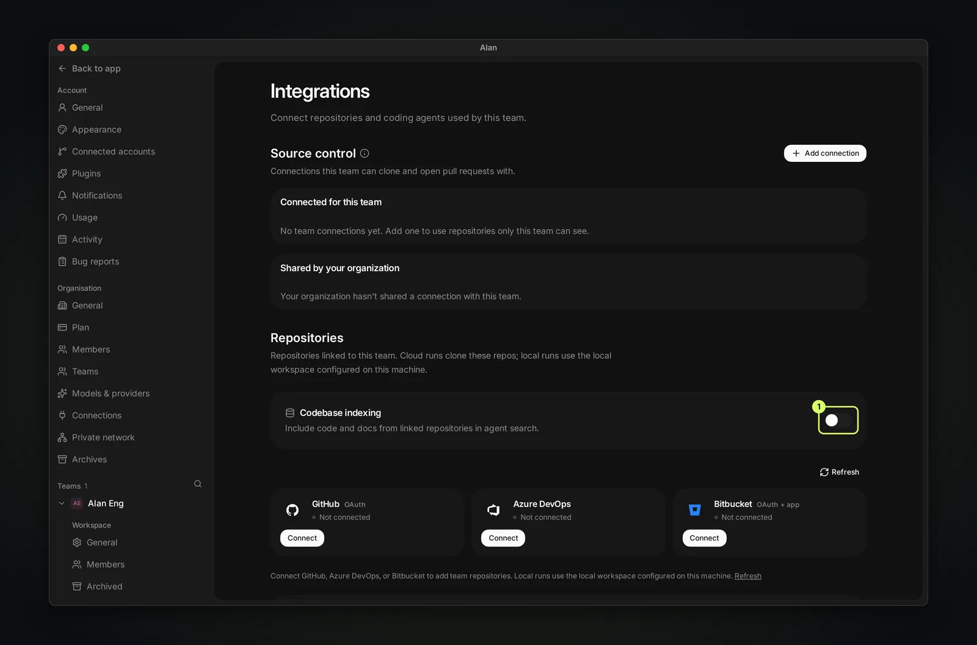977x645 pixels.
Task: Open the organisation Members page
Action: coord(91,349)
